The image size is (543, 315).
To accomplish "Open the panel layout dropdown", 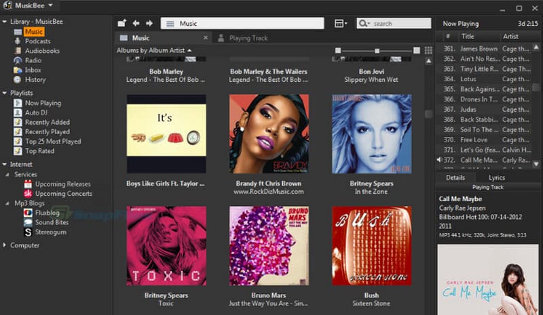I will coord(341,24).
